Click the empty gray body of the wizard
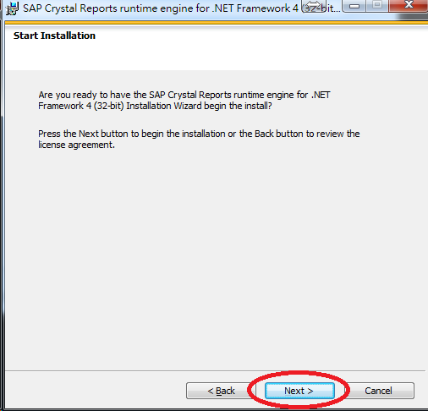 click(x=217, y=254)
